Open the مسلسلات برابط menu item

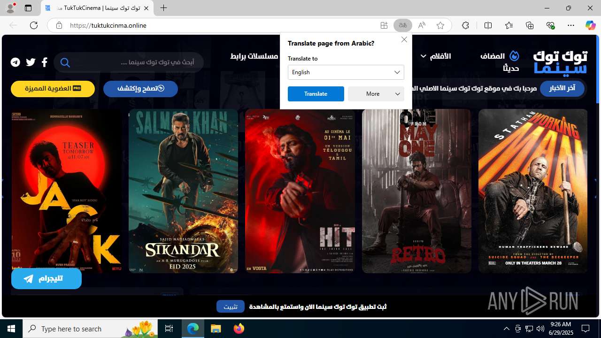254,56
